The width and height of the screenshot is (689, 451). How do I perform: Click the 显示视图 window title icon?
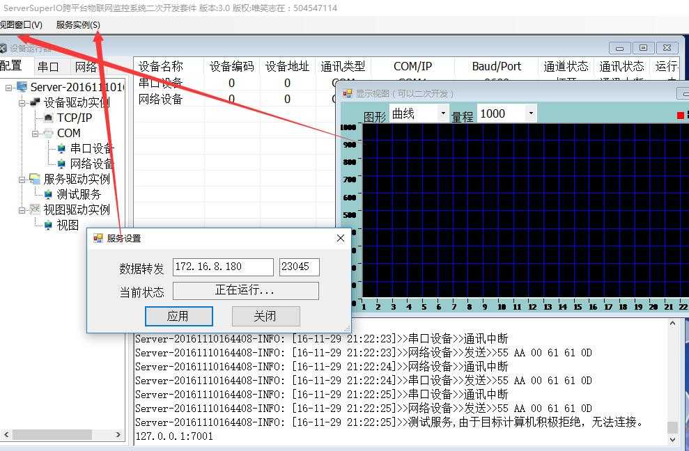tap(347, 93)
